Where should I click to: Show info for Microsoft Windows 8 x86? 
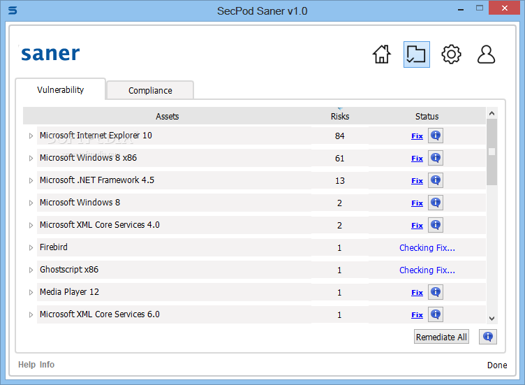point(435,158)
